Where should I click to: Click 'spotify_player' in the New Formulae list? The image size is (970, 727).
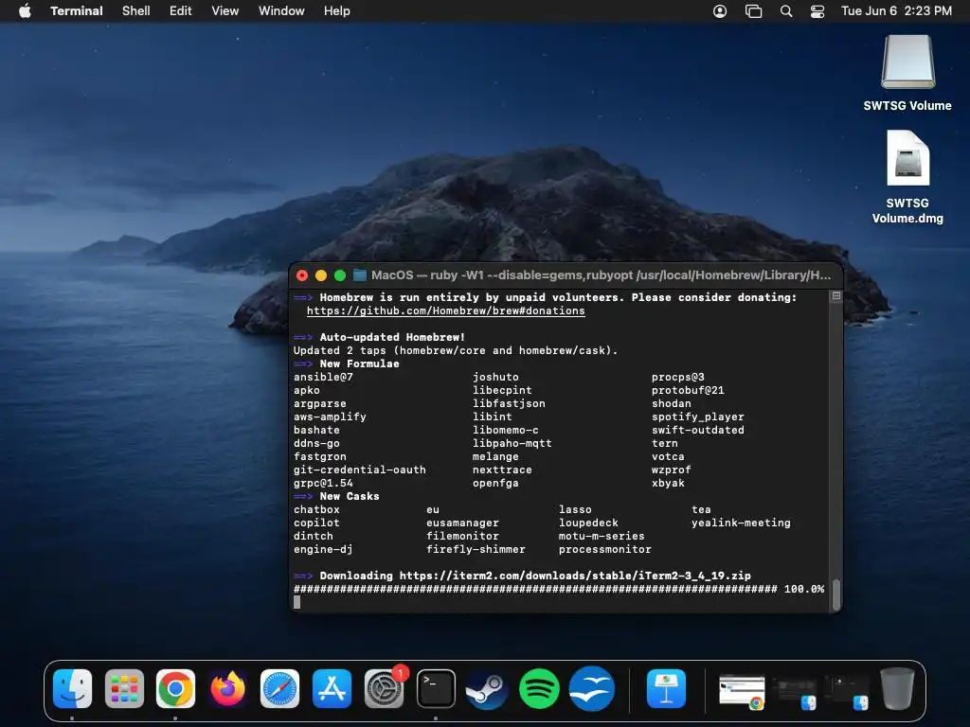tap(698, 417)
